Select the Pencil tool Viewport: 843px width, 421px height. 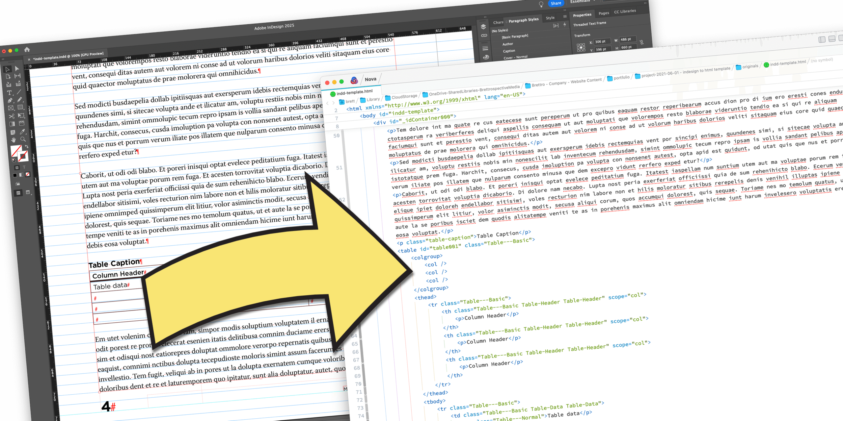pos(19,100)
